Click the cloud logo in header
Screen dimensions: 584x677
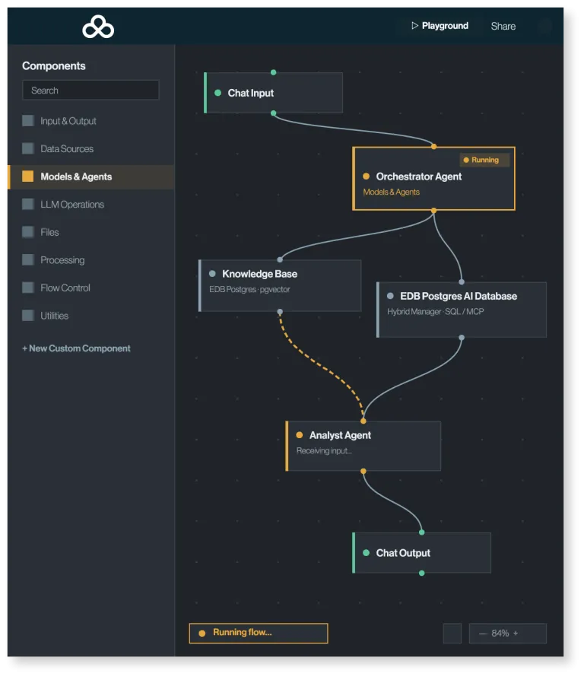click(x=98, y=27)
